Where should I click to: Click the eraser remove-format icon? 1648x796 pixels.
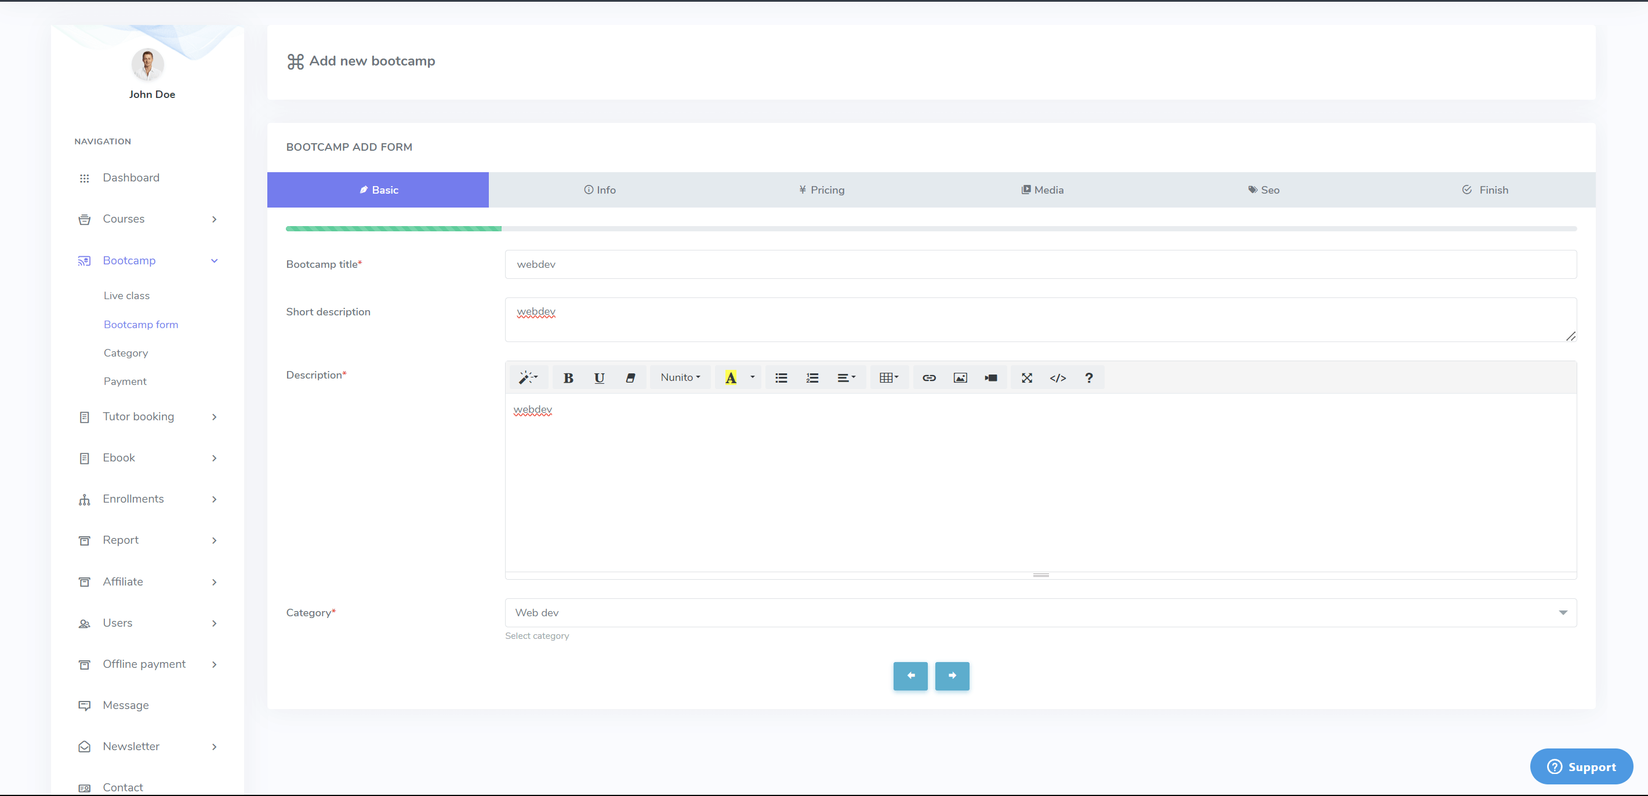click(x=630, y=377)
